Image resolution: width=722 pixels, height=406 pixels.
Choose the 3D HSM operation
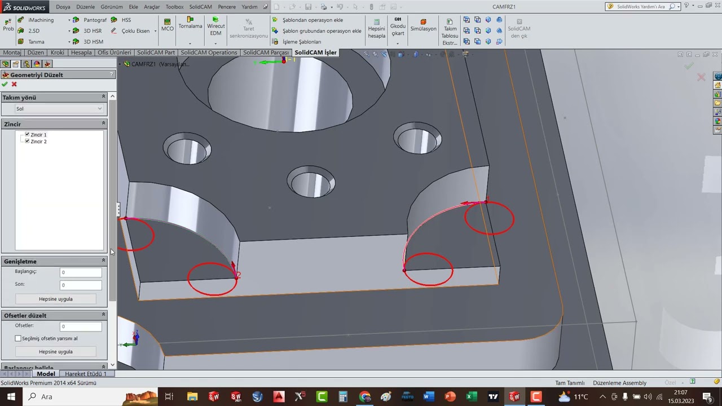88,42
